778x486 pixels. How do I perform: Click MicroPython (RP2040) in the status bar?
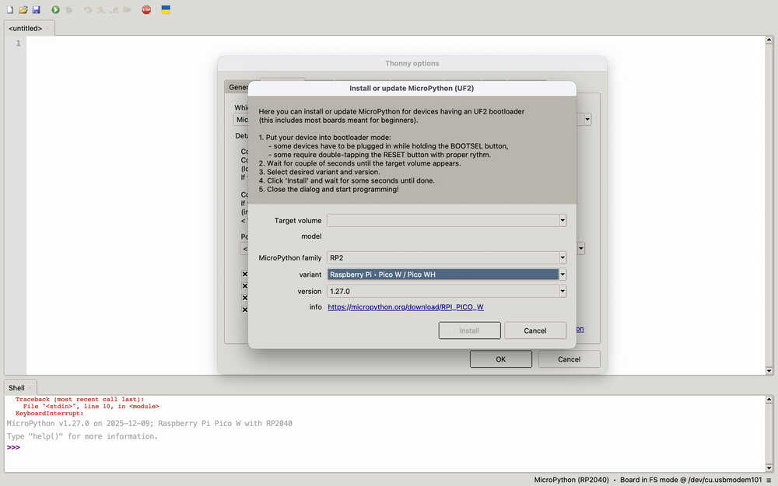(571, 480)
